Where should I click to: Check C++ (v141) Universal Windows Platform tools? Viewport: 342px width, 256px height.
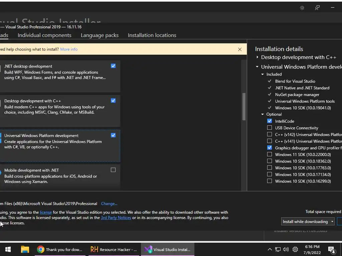(x=270, y=141)
